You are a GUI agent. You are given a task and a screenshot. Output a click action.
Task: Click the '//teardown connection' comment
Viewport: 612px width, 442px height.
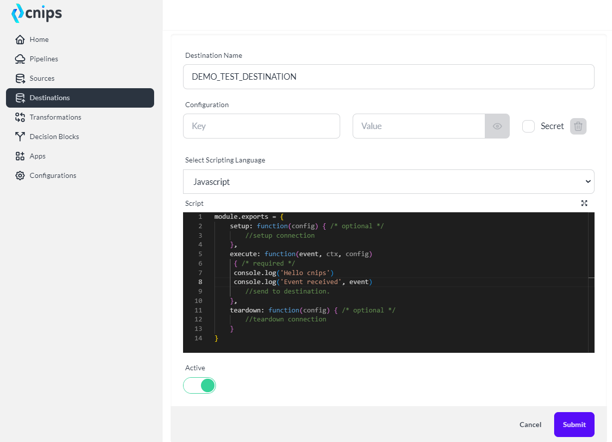286,319
